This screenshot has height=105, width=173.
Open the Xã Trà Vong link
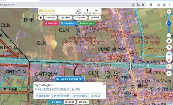[x=44, y=89]
